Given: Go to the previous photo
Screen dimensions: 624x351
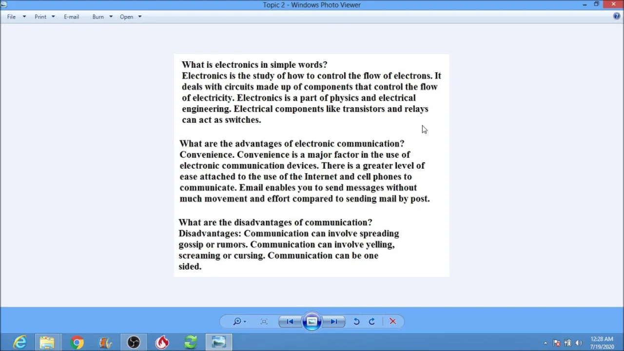Looking at the screenshot, I should tap(290, 321).
